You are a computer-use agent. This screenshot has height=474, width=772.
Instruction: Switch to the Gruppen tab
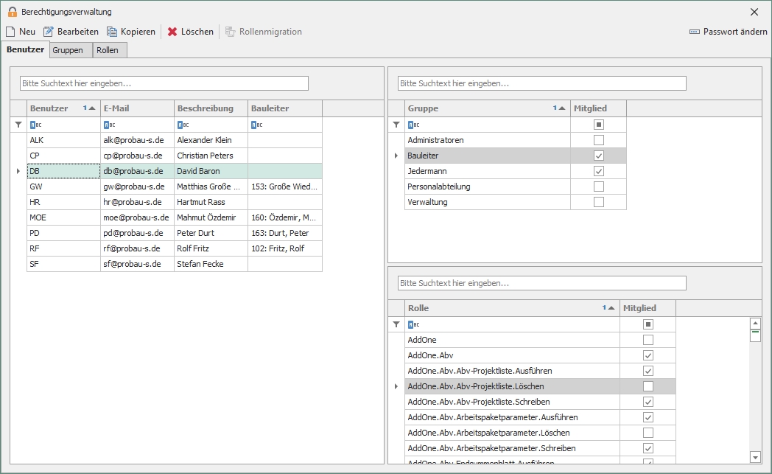(67, 50)
